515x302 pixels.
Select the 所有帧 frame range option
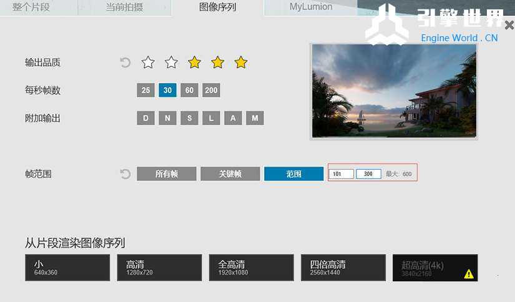point(167,173)
